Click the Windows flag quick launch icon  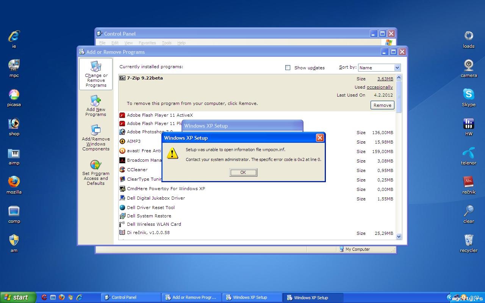pos(70,297)
